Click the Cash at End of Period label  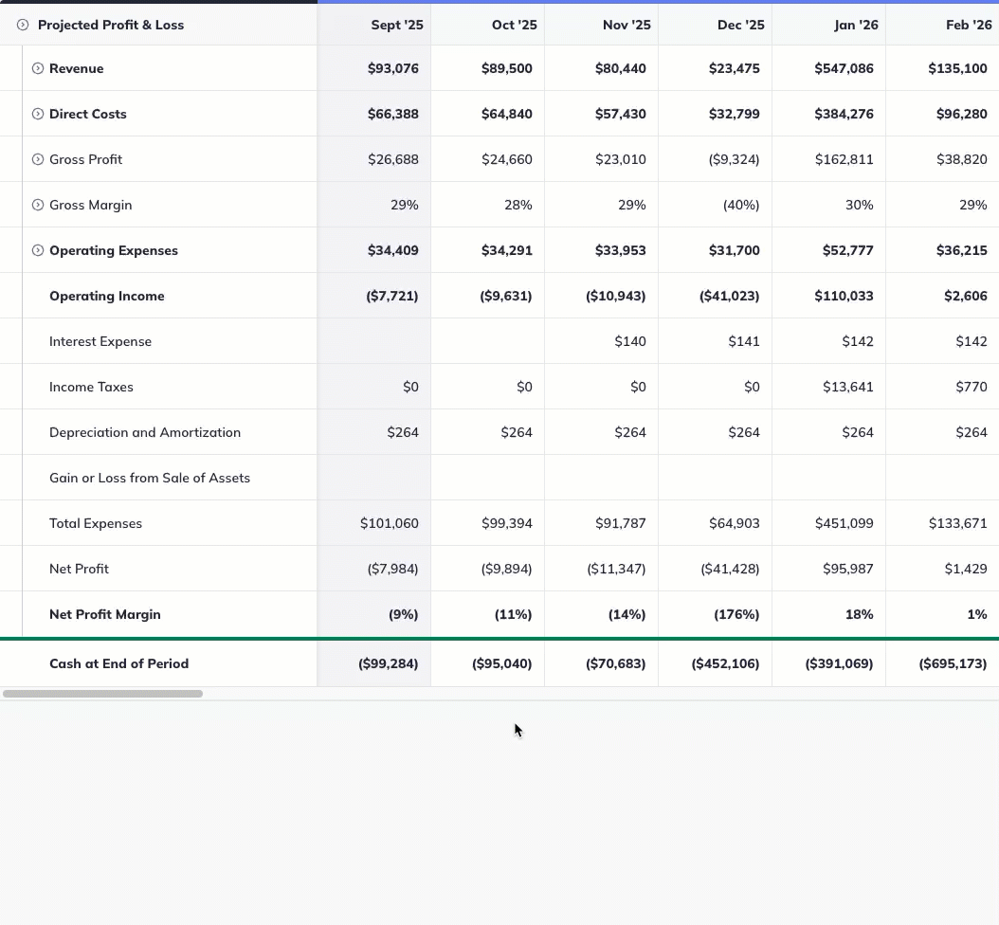click(x=119, y=663)
